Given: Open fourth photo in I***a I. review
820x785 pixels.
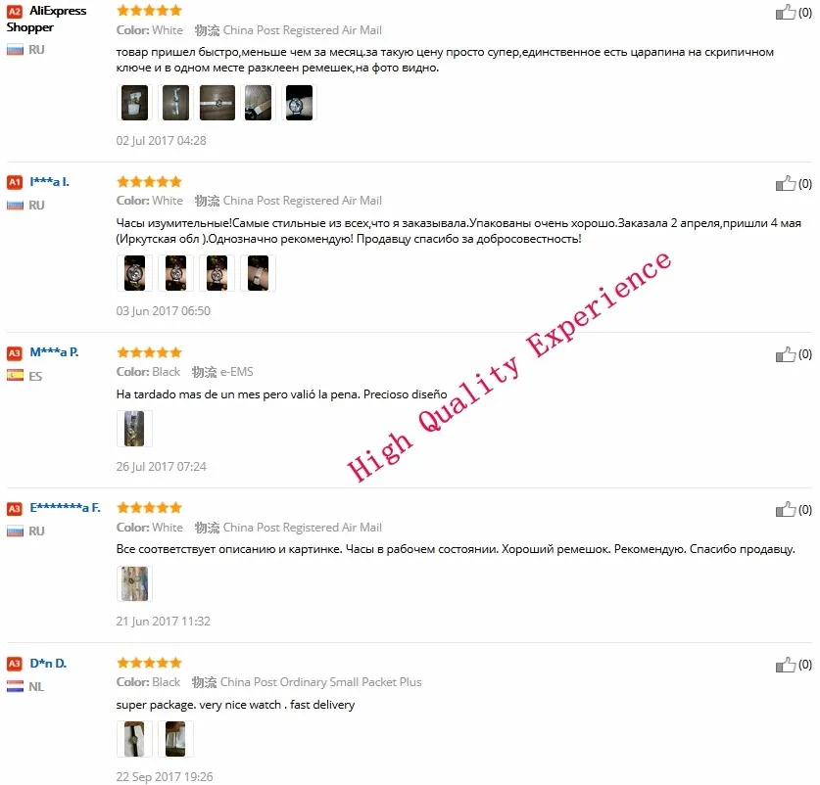Looking at the screenshot, I should 258,273.
